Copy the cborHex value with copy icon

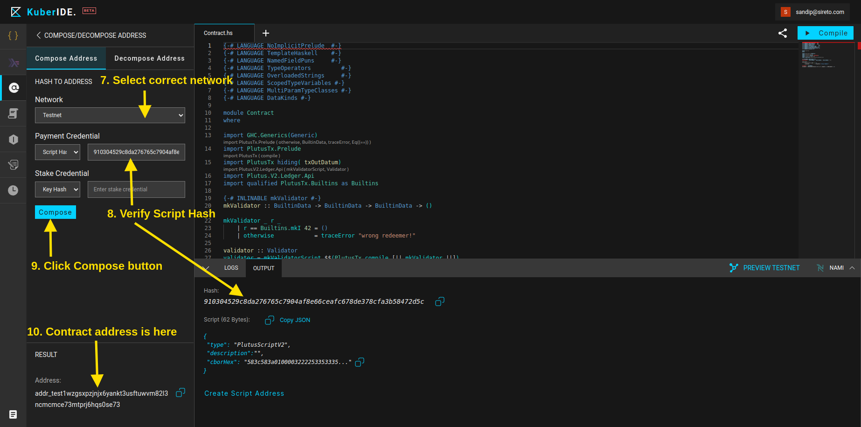click(360, 362)
